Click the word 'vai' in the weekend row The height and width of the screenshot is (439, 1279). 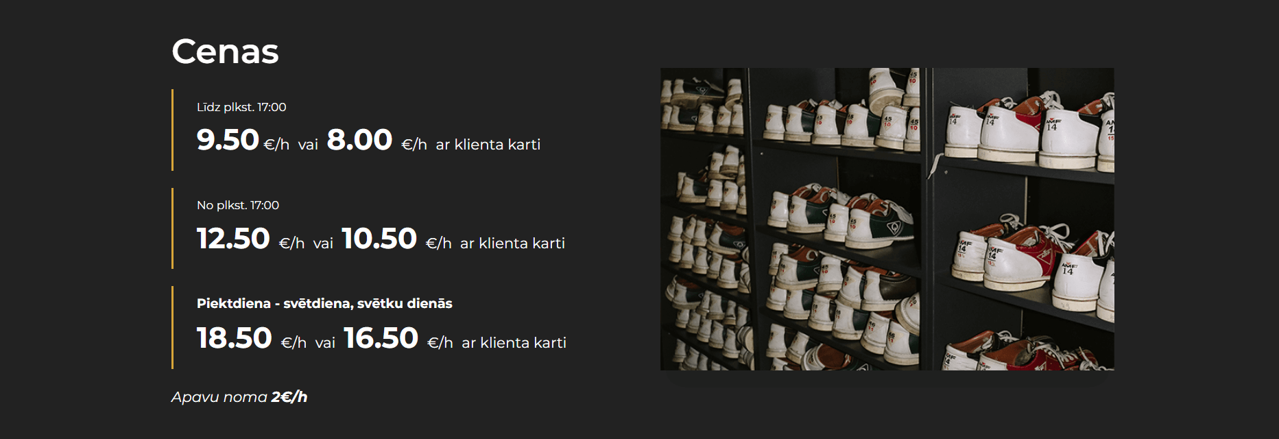click(x=325, y=344)
